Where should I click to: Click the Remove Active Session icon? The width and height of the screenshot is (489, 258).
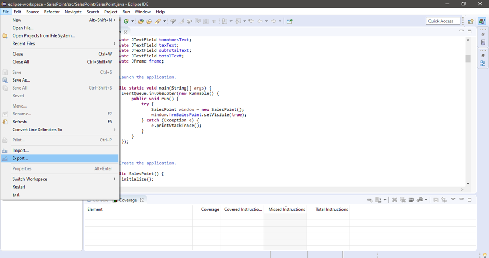[394, 200]
